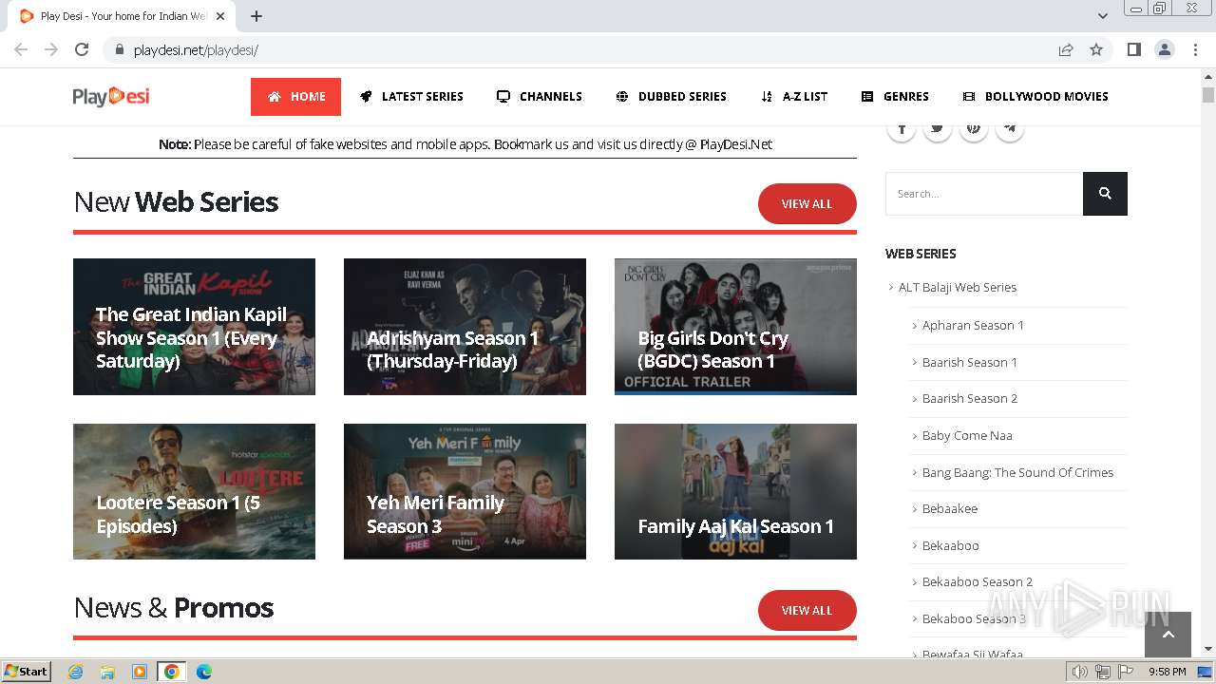Open Yeh Meri Family Season 3

coord(465,491)
